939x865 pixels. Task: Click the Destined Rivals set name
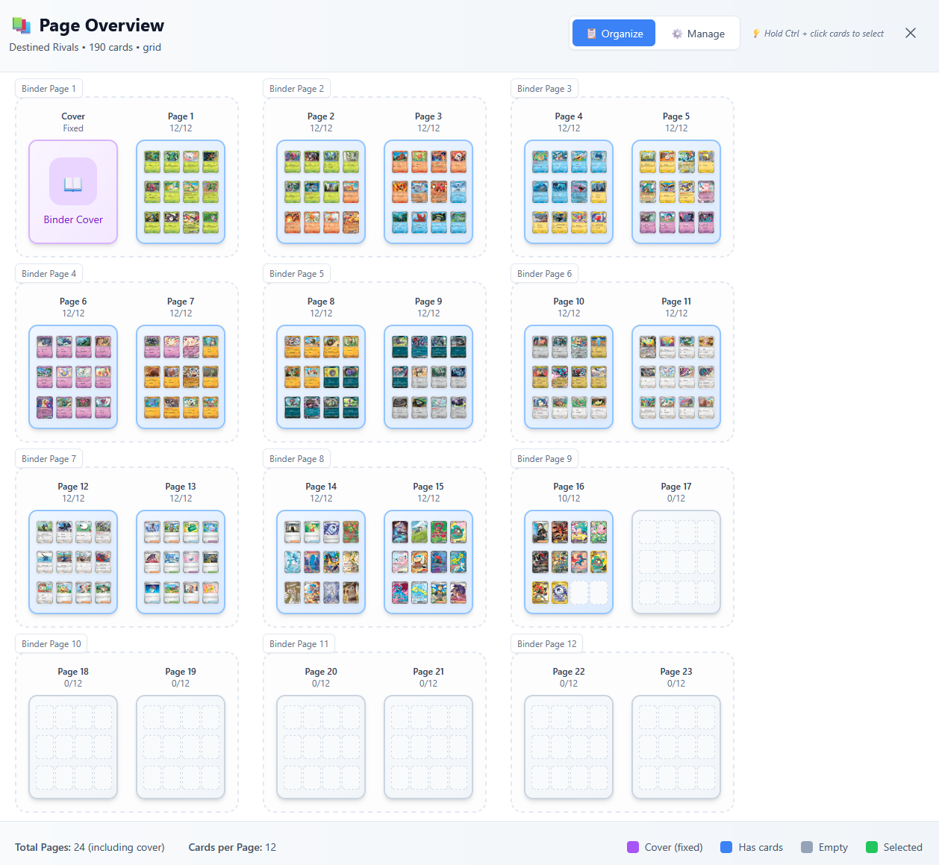pos(43,47)
